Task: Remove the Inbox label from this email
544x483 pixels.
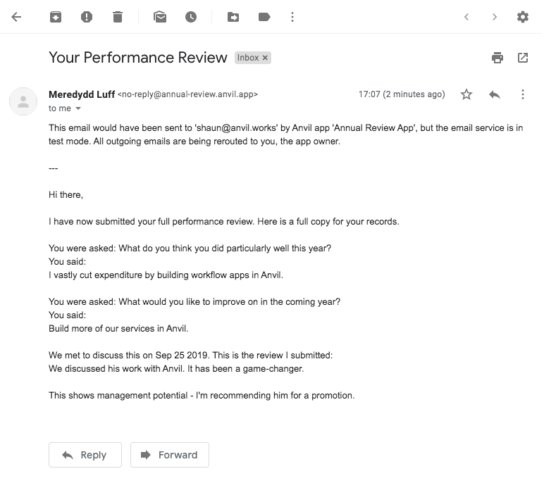Action: (265, 58)
